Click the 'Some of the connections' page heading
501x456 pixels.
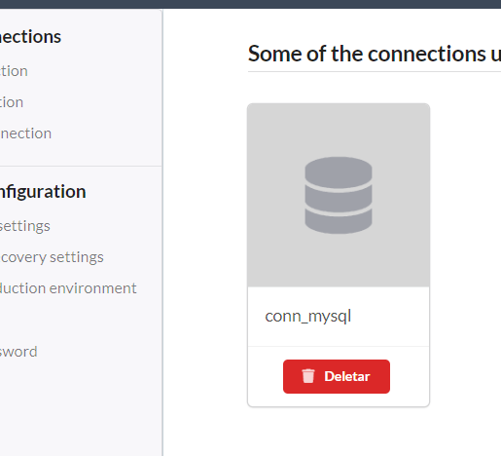(x=375, y=54)
